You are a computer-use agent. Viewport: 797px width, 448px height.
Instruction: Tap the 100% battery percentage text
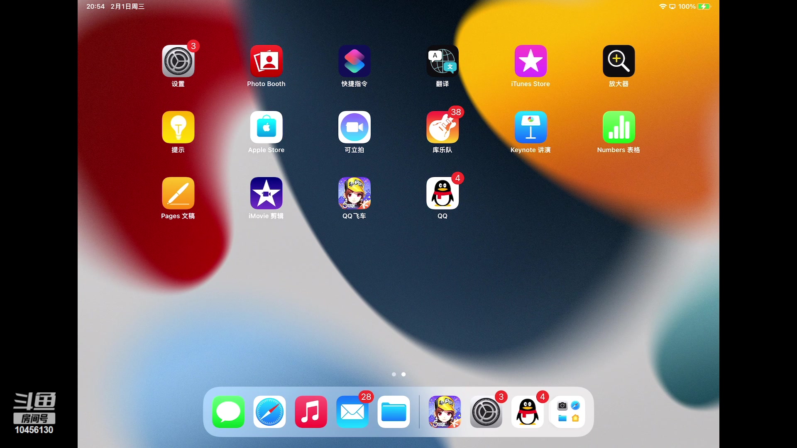[x=687, y=7]
